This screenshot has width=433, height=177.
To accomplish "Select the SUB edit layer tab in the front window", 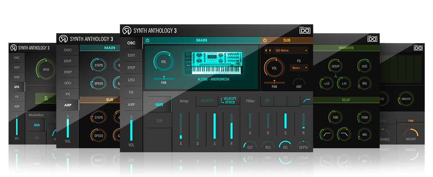I will [159, 121].
